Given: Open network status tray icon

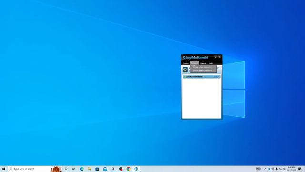Looking at the screenshot, I should [x=281, y=169].
